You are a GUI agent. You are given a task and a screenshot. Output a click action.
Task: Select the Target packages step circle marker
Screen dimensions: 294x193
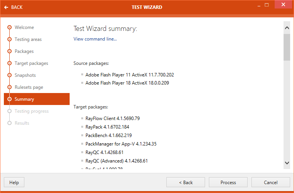[9, 63]
